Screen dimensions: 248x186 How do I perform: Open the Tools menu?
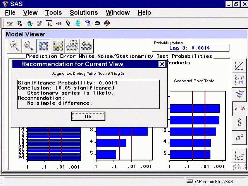pos(53,13)
